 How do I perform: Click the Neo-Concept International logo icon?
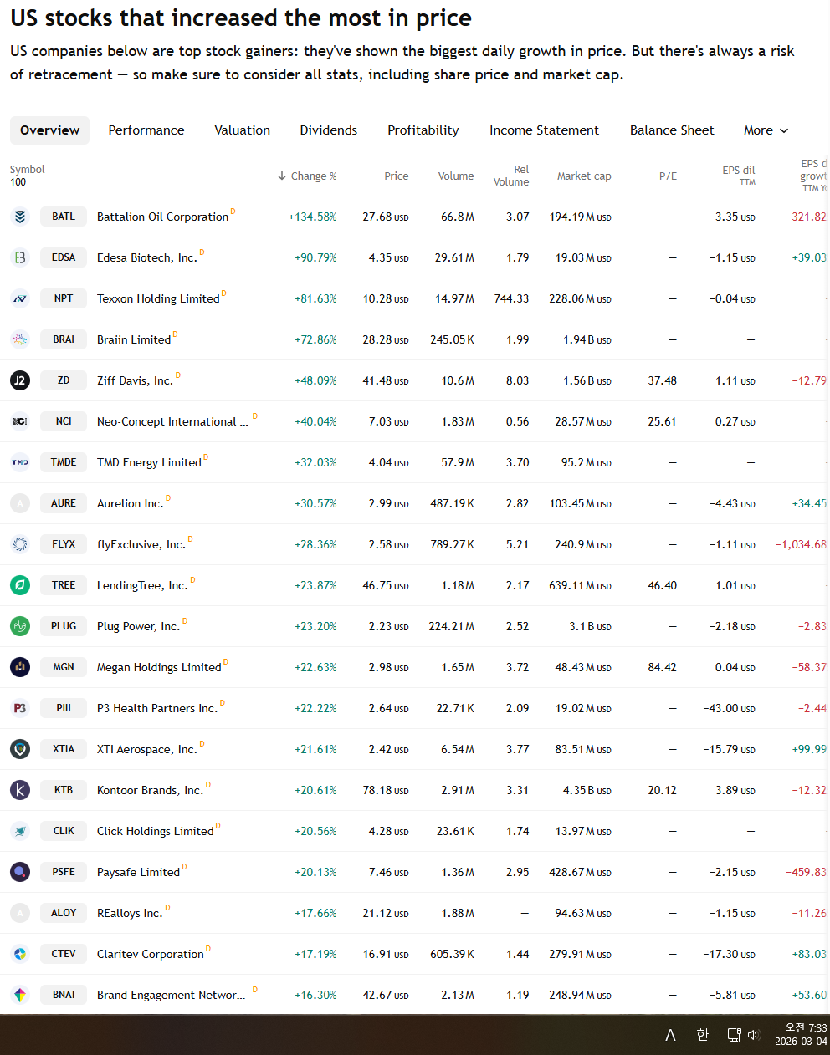click(20, 421)
